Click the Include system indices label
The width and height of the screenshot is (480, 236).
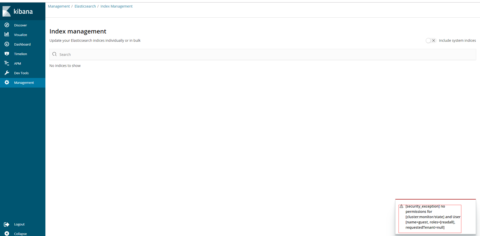click(457, 41)
